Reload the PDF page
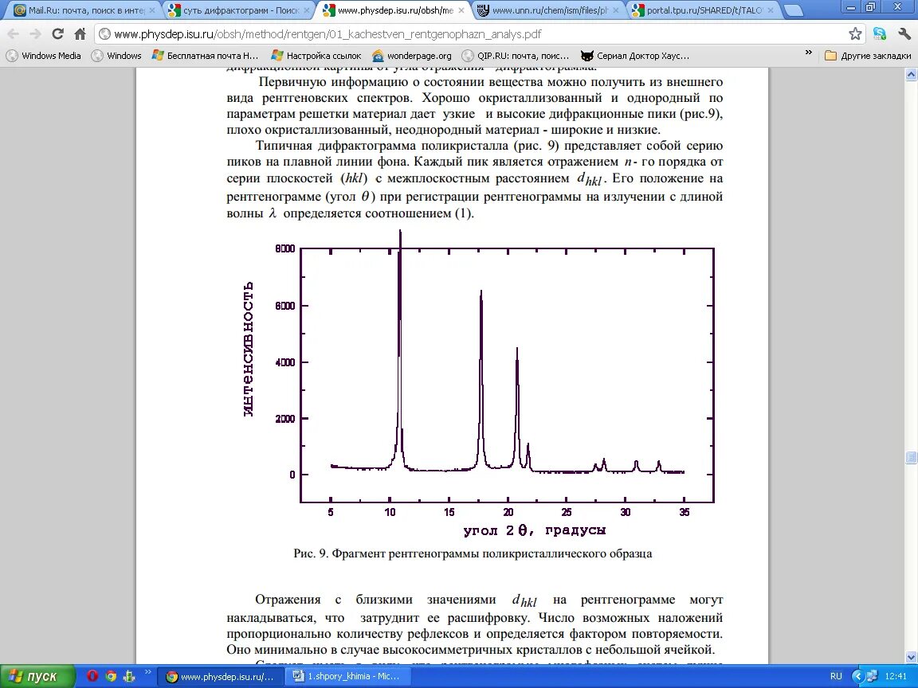This screenshot has height=688, width=918. 57,34
